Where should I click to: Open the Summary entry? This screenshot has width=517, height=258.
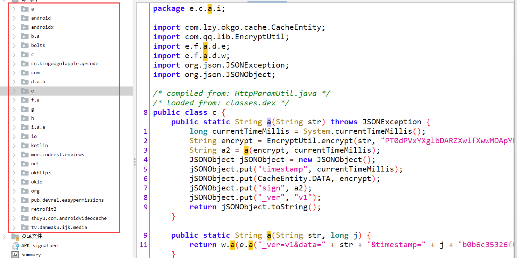click(31, 254)
